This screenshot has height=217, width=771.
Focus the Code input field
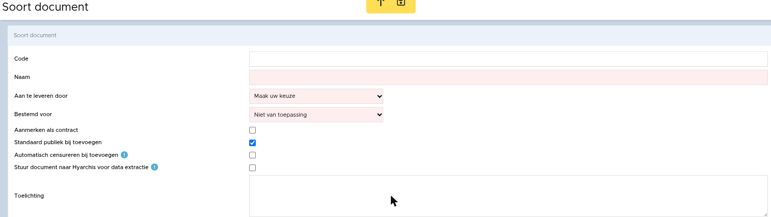tap(508, 59)
